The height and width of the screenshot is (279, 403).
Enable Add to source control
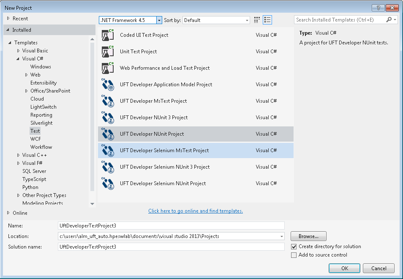(x=294, y=255)
